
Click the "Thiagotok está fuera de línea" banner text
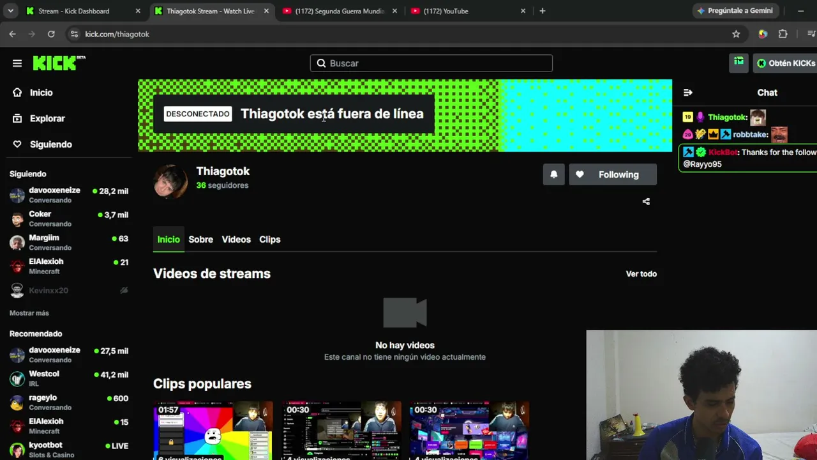(x=332, y=114)
